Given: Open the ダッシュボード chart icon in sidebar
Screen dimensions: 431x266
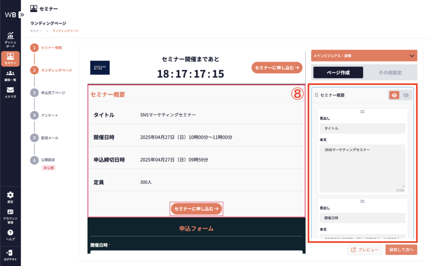Looking at the screenshot, I should (x=10, y=36).
